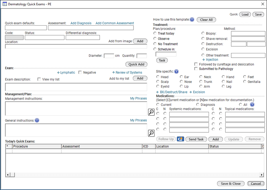
Task: Select Scalp site radio button
Action: (158, 82)
